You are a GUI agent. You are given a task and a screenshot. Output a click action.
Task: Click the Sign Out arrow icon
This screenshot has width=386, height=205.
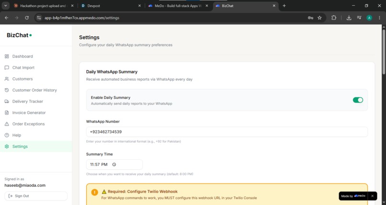pos(11,196)
